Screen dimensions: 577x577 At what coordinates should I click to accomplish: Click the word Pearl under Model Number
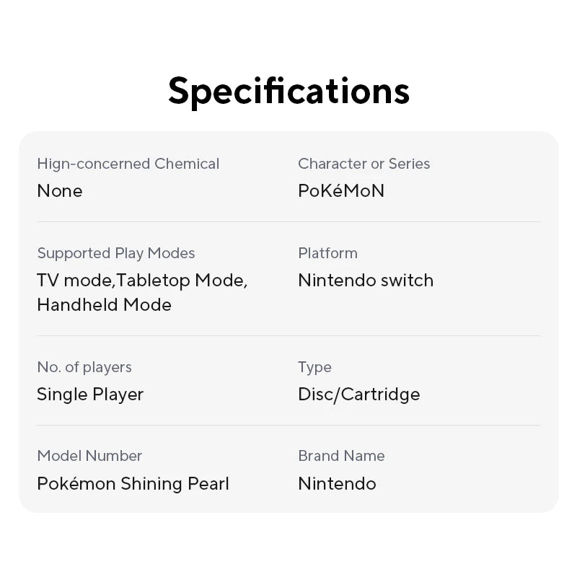tap(208, 483)
